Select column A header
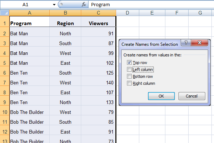Viewport: 214px width, 143px height. (x=29, y=13)
